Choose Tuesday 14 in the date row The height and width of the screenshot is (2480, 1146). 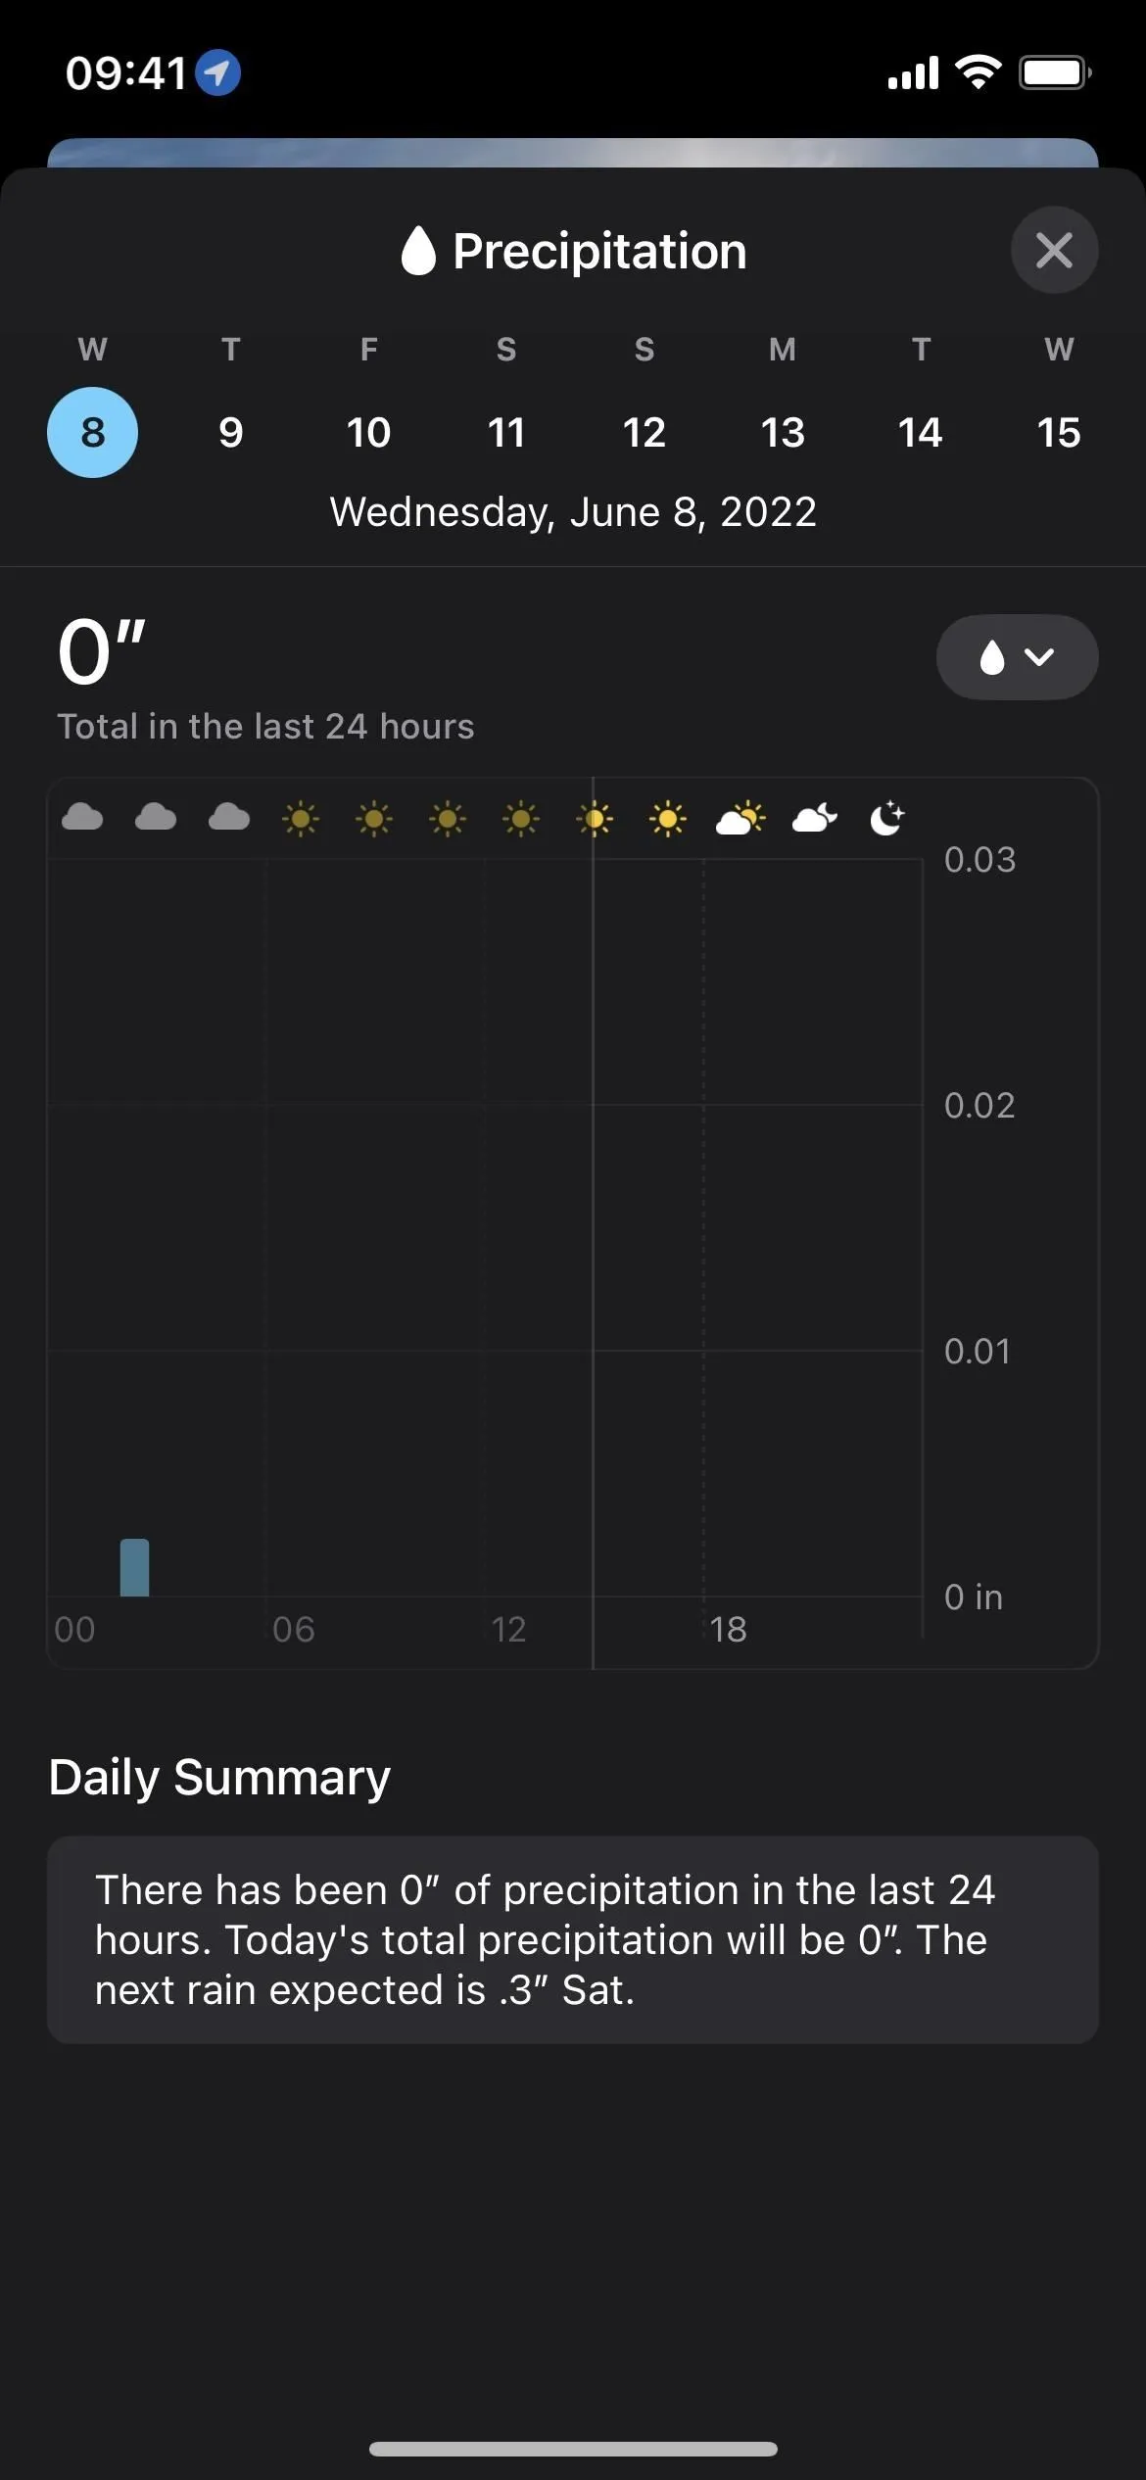(x=921, y=432)
